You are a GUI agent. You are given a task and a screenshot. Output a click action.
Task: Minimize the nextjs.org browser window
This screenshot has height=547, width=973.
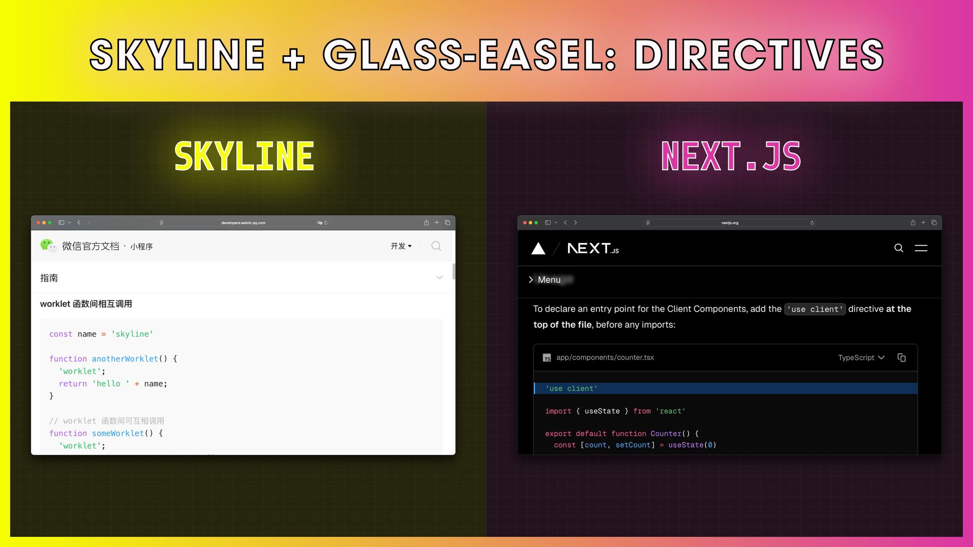click(530, 223)
